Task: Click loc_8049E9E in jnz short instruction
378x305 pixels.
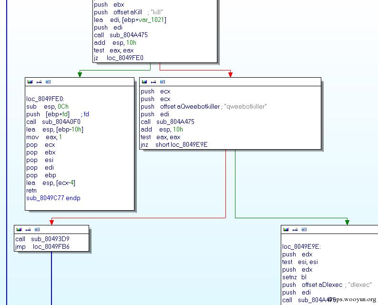Action: pyautogui.click(x=189, y=145)
